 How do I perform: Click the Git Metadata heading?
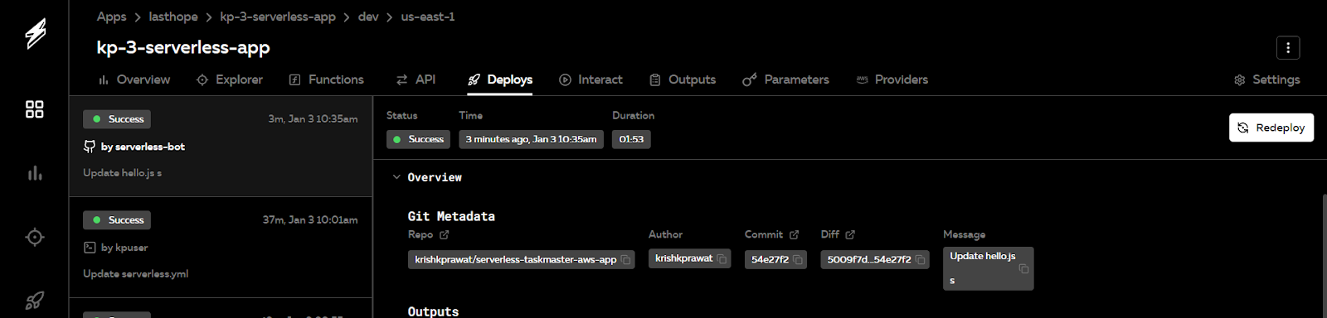coord(451,216)
